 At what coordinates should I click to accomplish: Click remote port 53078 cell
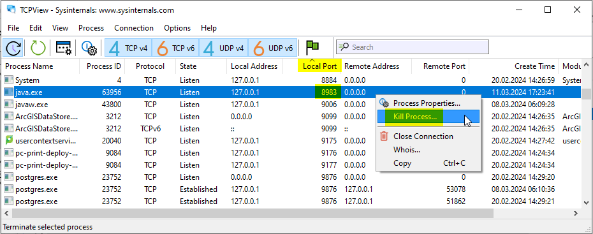pyautogui.click(x=456, y=189)
